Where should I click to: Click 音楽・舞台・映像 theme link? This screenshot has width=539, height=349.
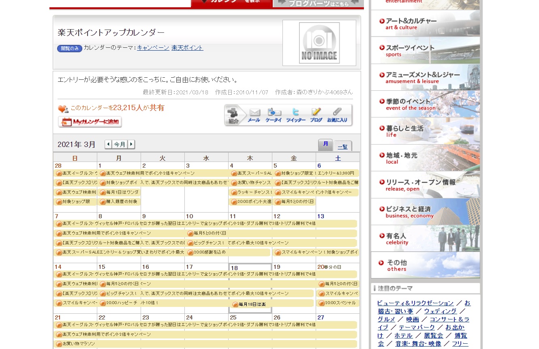418,343
